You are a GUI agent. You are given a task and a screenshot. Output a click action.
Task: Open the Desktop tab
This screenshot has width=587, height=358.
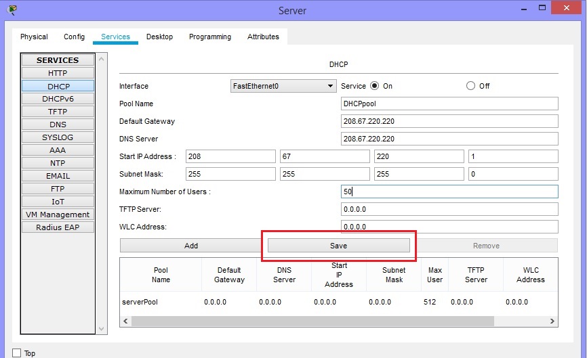(x=159, y=37)
